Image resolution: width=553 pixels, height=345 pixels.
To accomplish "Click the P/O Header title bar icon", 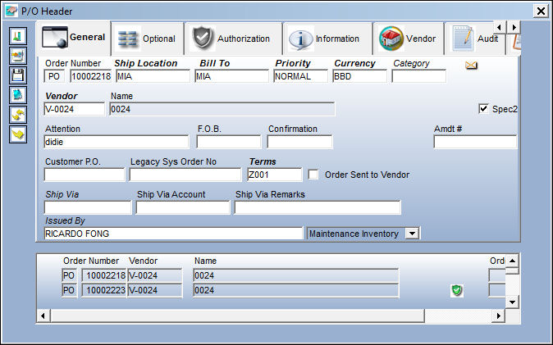I will tap(11, 11).
